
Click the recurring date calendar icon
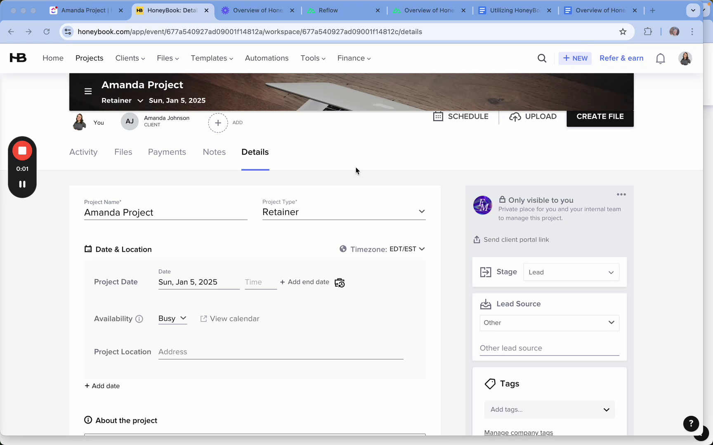coord(340,283)
